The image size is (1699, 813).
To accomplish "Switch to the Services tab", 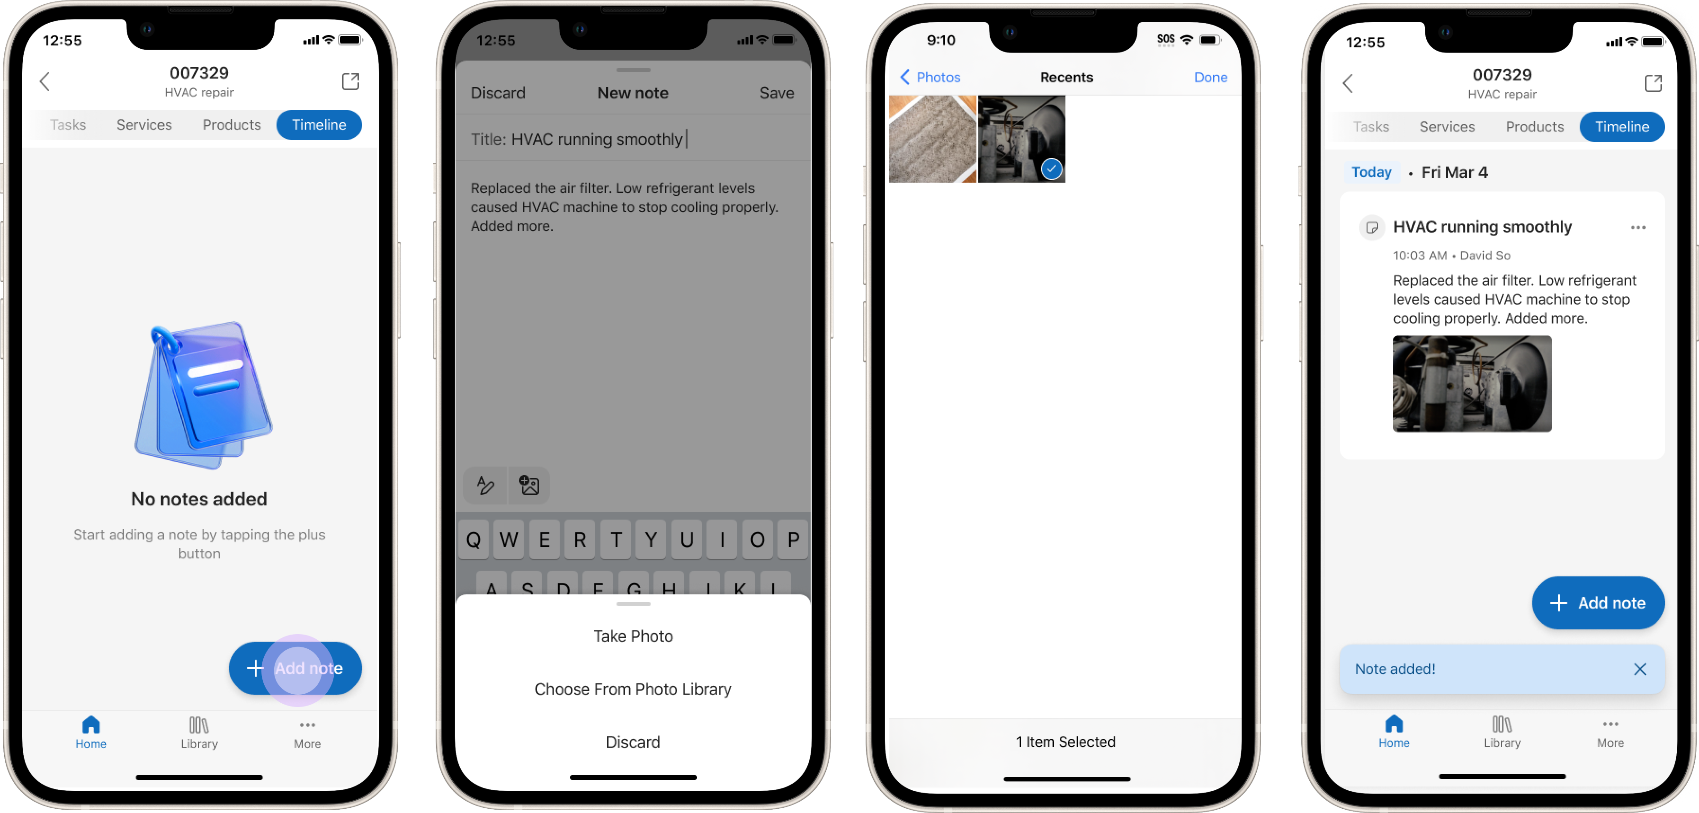I will coord(143,124).
